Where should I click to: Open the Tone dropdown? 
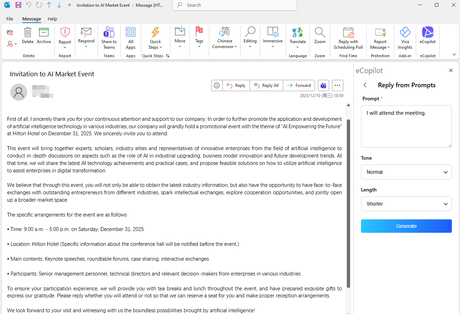click(x=406, y=172)
